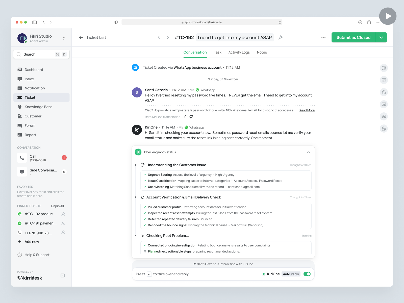Click the Understanding the Customer Issue heading
404x303 pixels.
click(176, 165)
